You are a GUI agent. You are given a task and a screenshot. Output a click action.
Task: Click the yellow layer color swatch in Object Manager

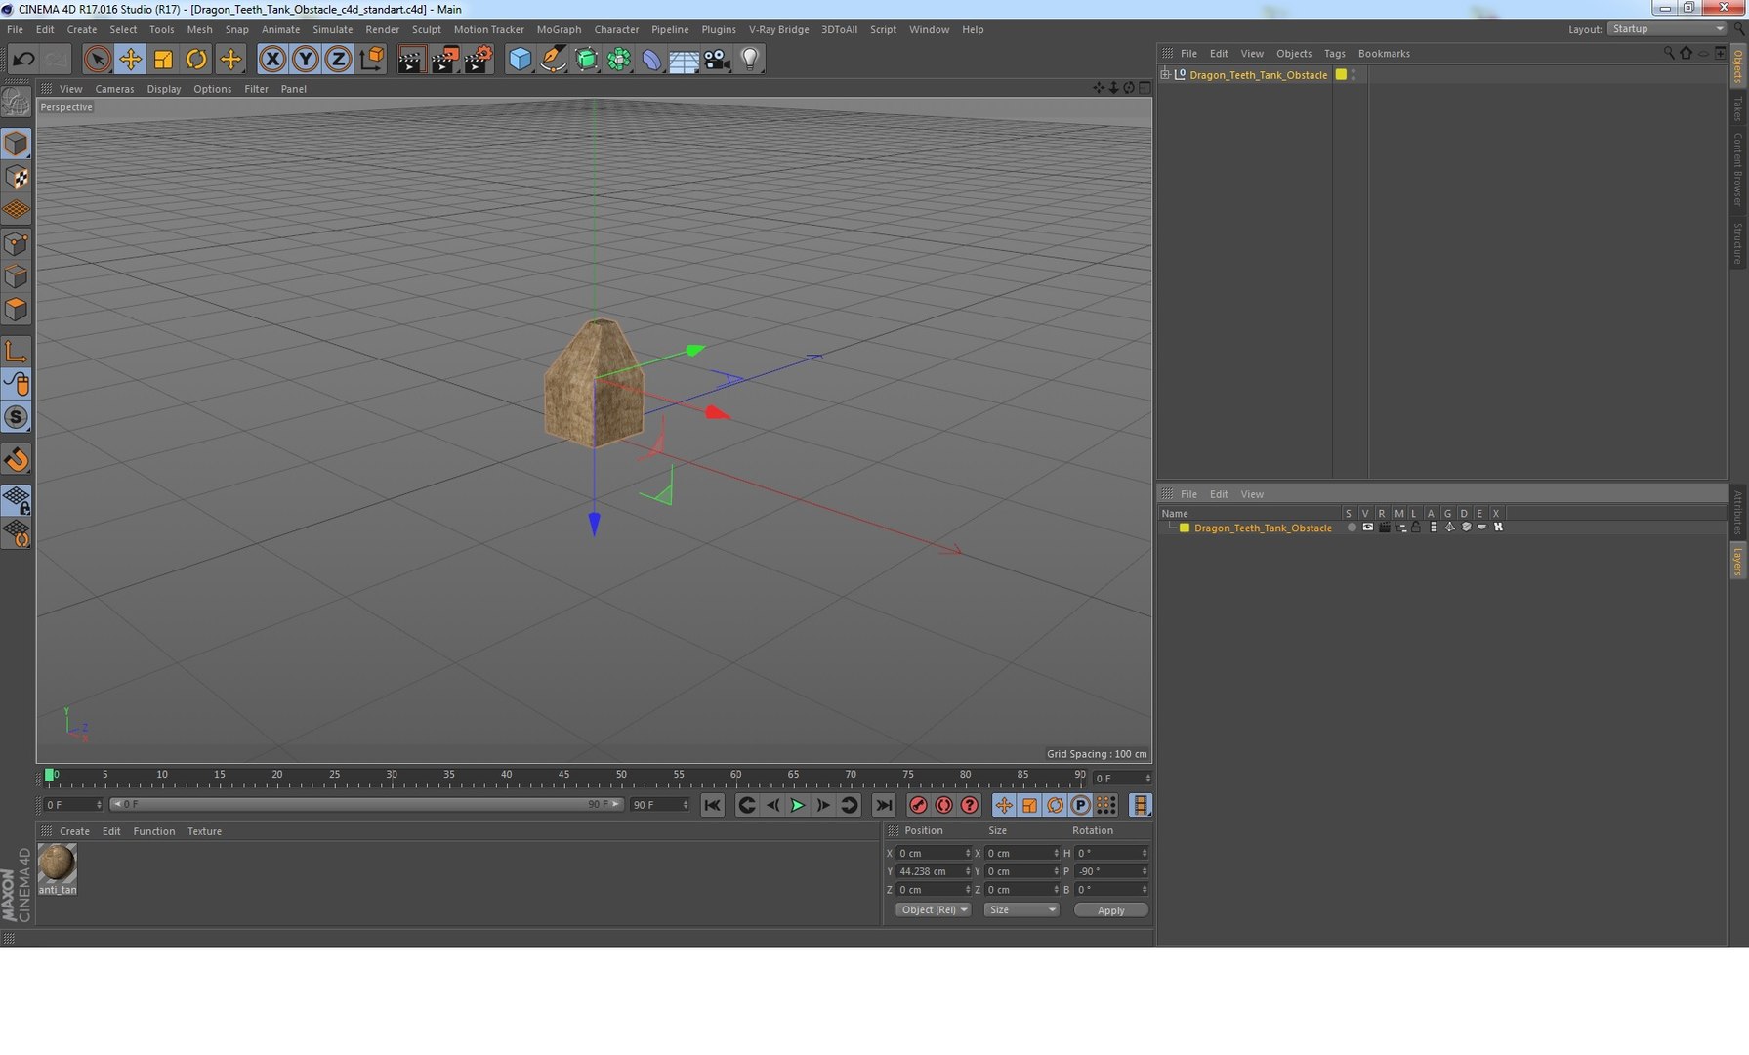tap(1341, 74)
